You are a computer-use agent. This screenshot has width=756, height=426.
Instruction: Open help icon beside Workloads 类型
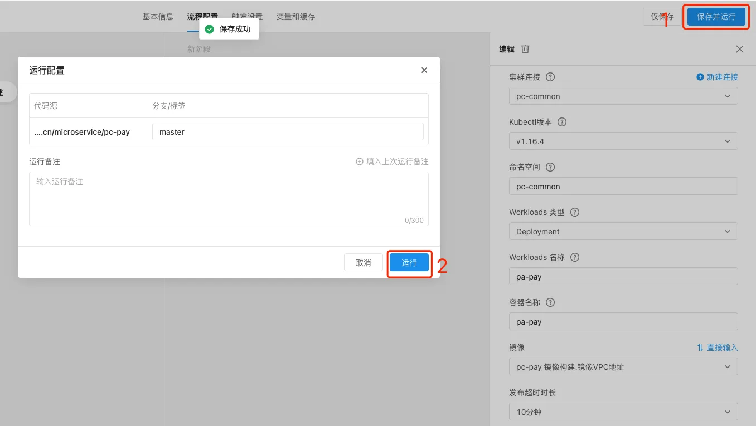575,212
